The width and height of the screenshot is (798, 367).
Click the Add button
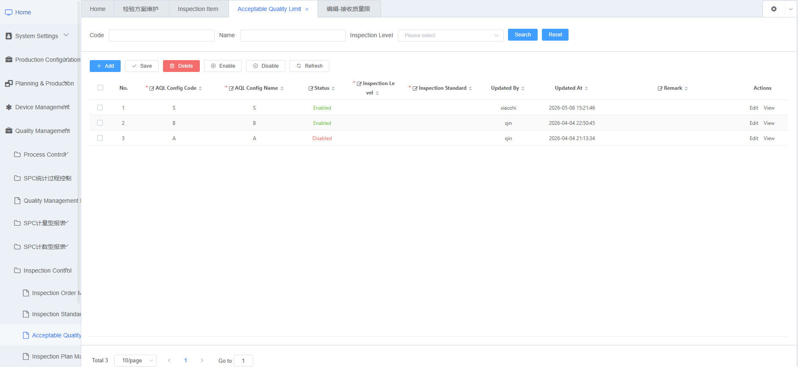tap(105, 66)
